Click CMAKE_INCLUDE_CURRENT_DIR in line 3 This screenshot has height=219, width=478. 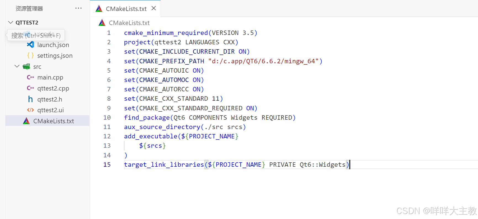coord(187,51)
